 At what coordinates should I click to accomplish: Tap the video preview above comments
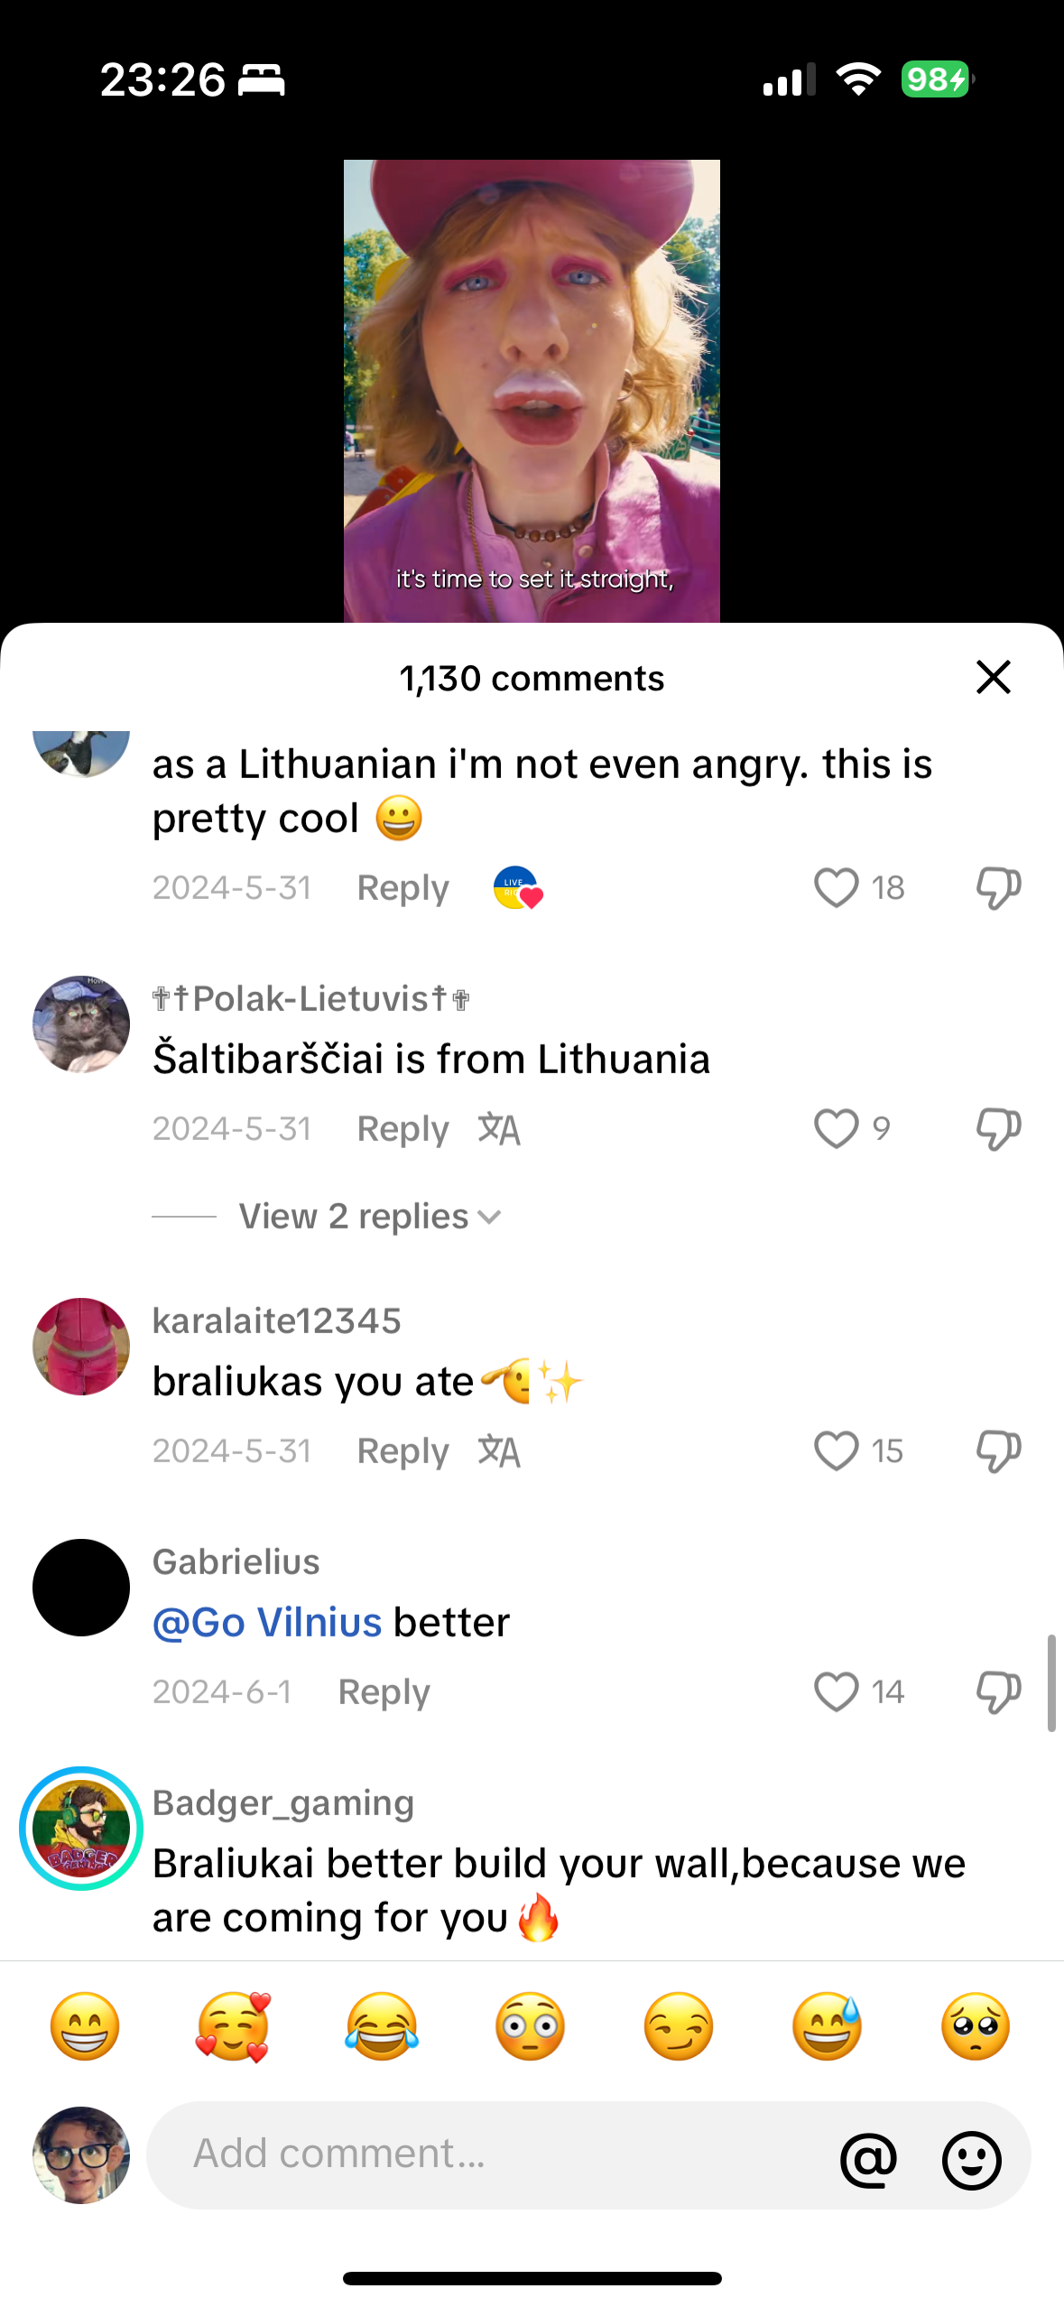[532, 391]
